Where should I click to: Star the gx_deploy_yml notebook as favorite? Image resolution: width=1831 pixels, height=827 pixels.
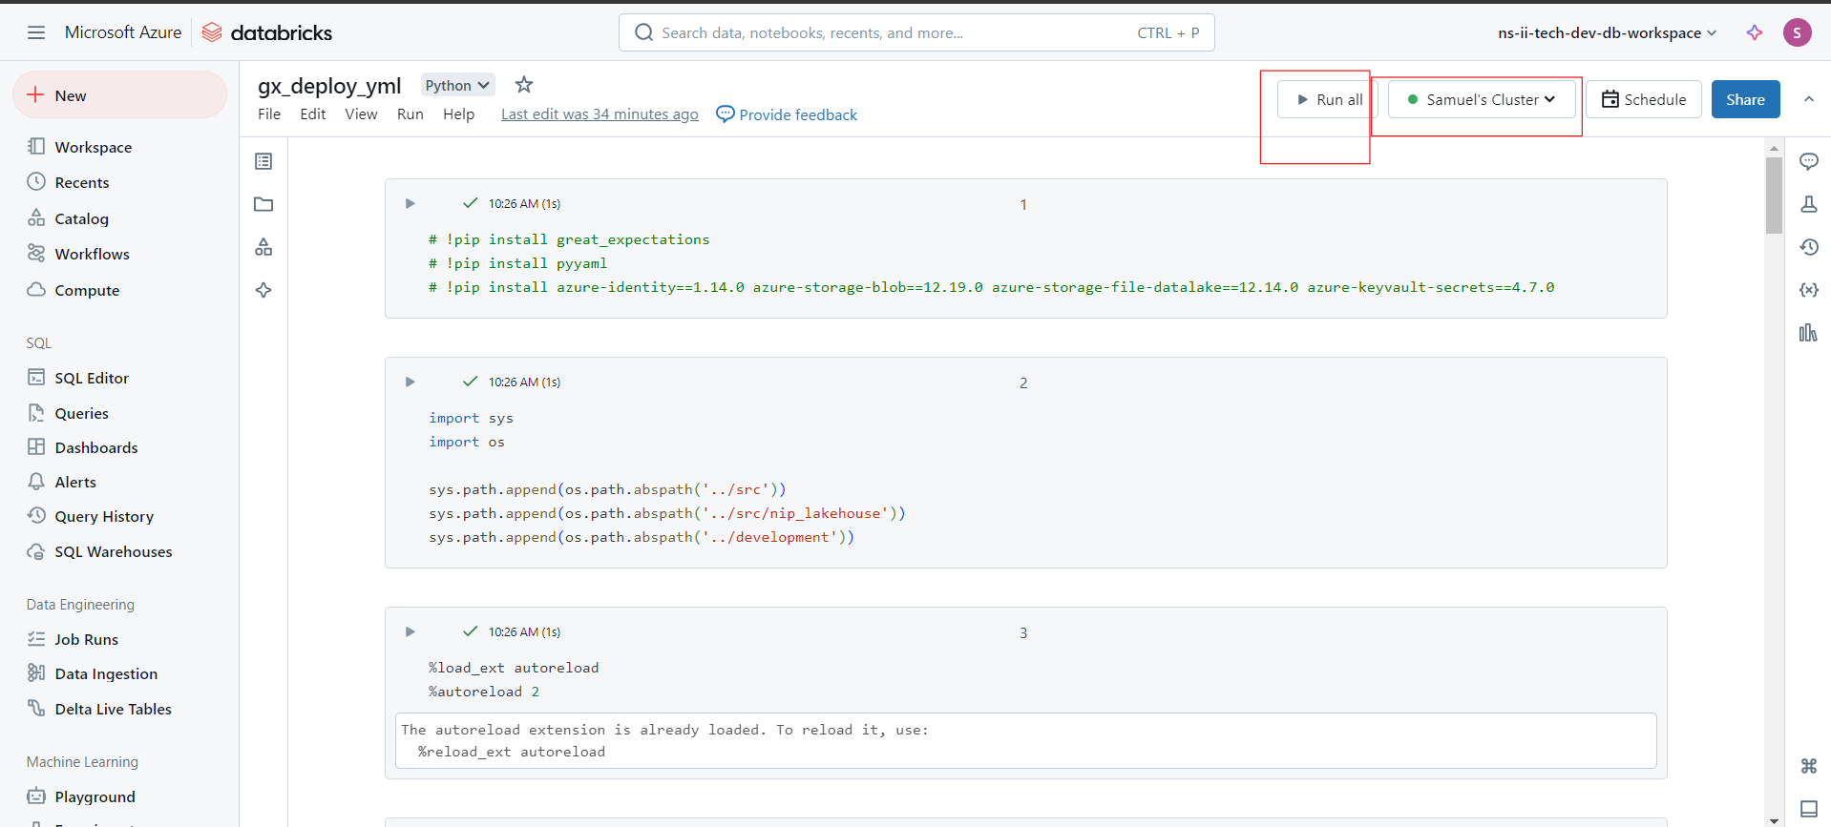(524, 85)
